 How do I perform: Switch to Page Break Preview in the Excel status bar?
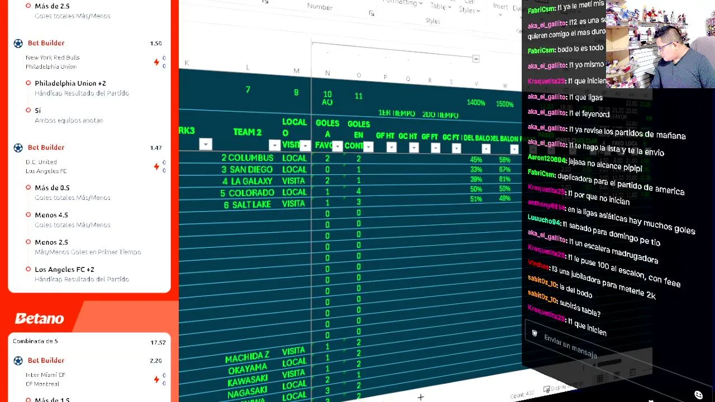click(633, 372)
